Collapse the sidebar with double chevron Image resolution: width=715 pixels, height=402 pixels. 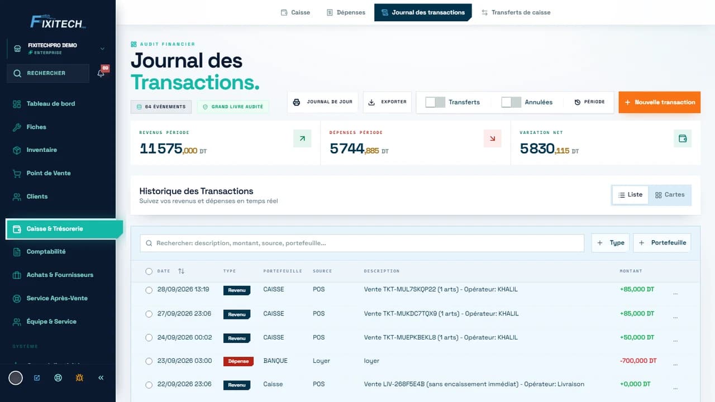click(101, 378)
